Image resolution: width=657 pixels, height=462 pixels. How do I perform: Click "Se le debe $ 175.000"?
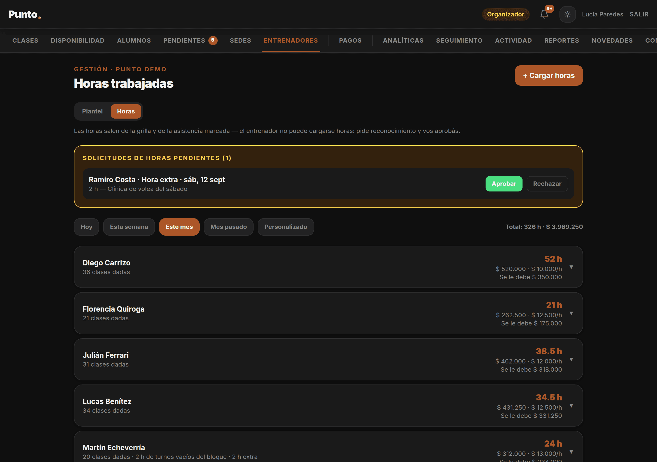(532, 323)
